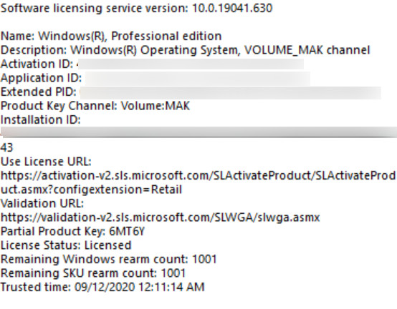Click the 'License Status: Licensed' line
This screenshot has height=309, width=397.
66,245
